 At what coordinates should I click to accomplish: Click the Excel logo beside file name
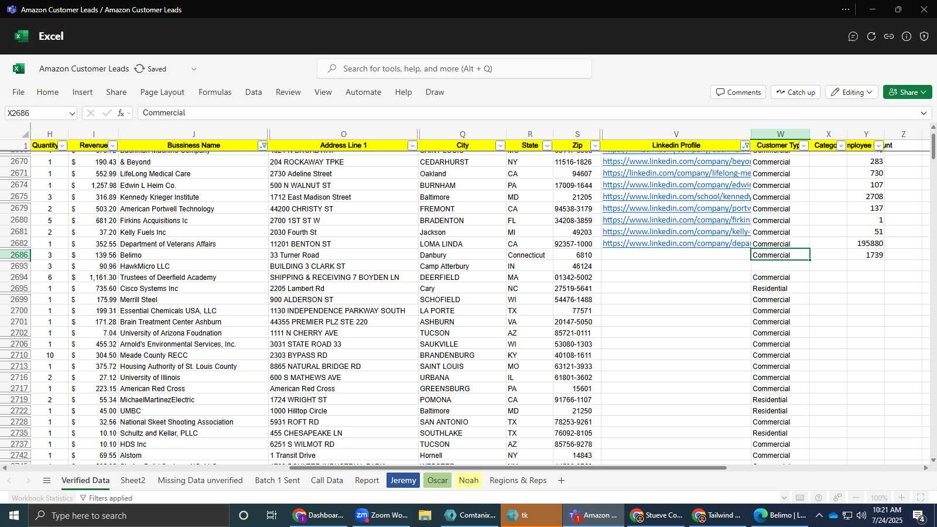(19, 69)
